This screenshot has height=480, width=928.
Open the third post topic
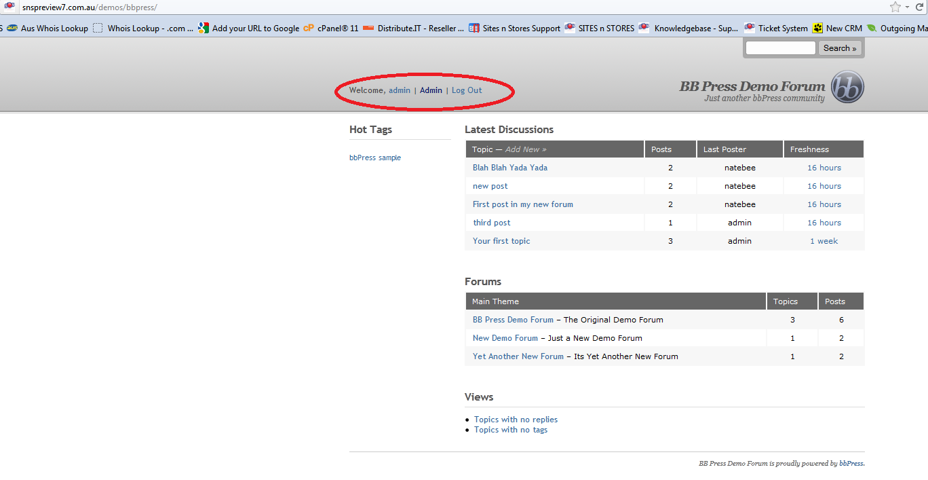[492, 223]
